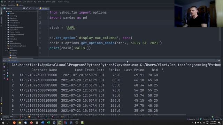Click the Stop process icon in Run panel

click(4, 70)
